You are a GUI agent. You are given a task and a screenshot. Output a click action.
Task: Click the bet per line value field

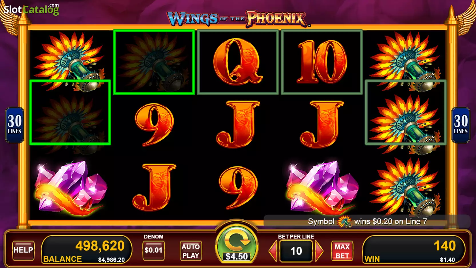coord(296,251)
